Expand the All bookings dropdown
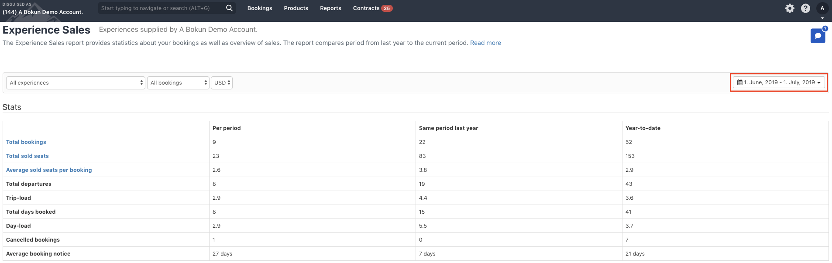 point(178,83)
